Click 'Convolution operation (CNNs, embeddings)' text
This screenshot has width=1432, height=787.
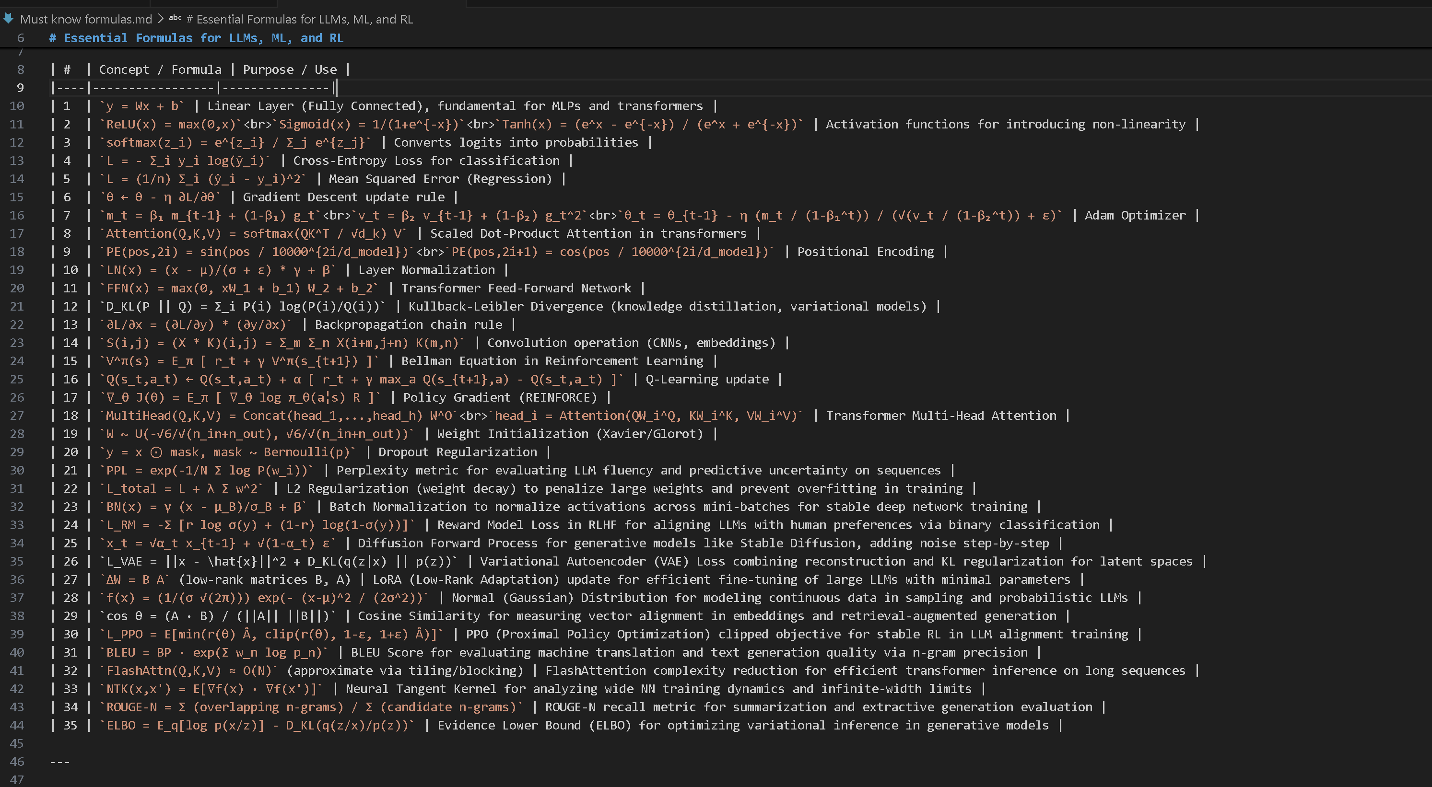(632, 343)
